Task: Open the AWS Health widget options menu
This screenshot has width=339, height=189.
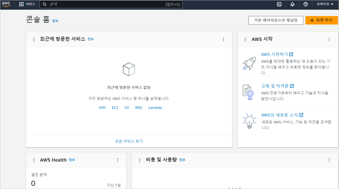Action: 118,160
